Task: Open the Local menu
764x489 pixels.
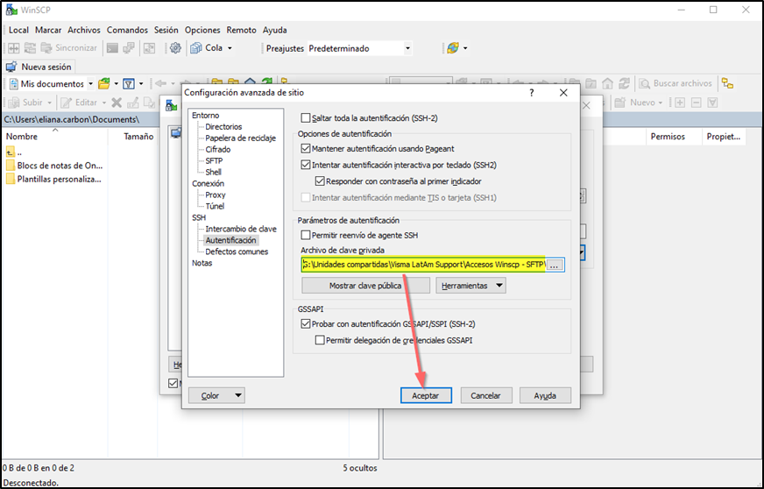Action: pos(18,30)
